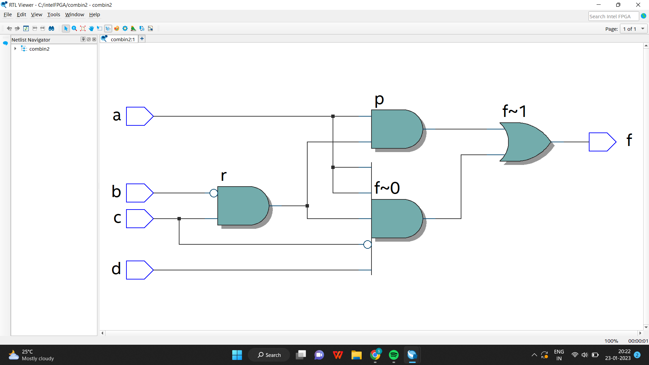Expand the combin2 tree node

(15, 49)
